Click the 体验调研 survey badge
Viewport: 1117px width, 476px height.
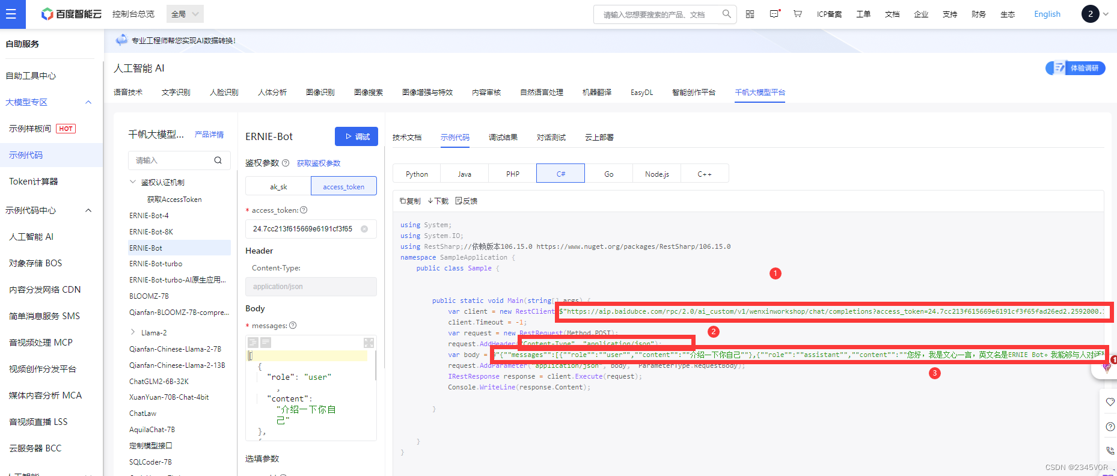1075,68
